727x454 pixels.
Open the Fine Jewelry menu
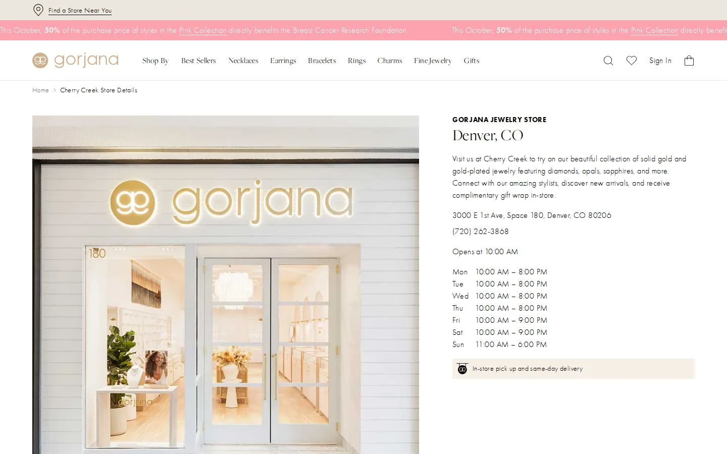pyautogui.click(x=433, y=61)
